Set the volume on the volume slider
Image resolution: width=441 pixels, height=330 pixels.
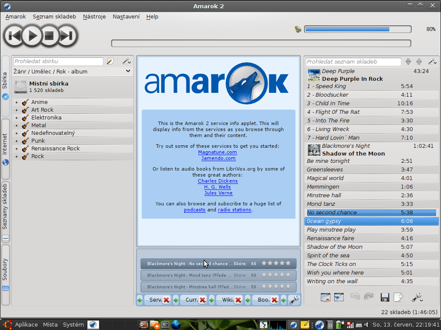pyautogui.click(x=358, y=29)
